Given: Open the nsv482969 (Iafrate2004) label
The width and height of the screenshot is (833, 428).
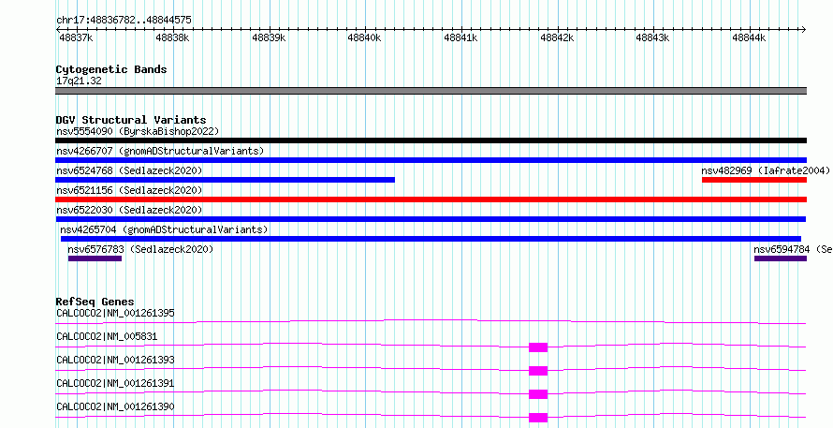Looking at the screenshot, I should [x=766, y=170].
